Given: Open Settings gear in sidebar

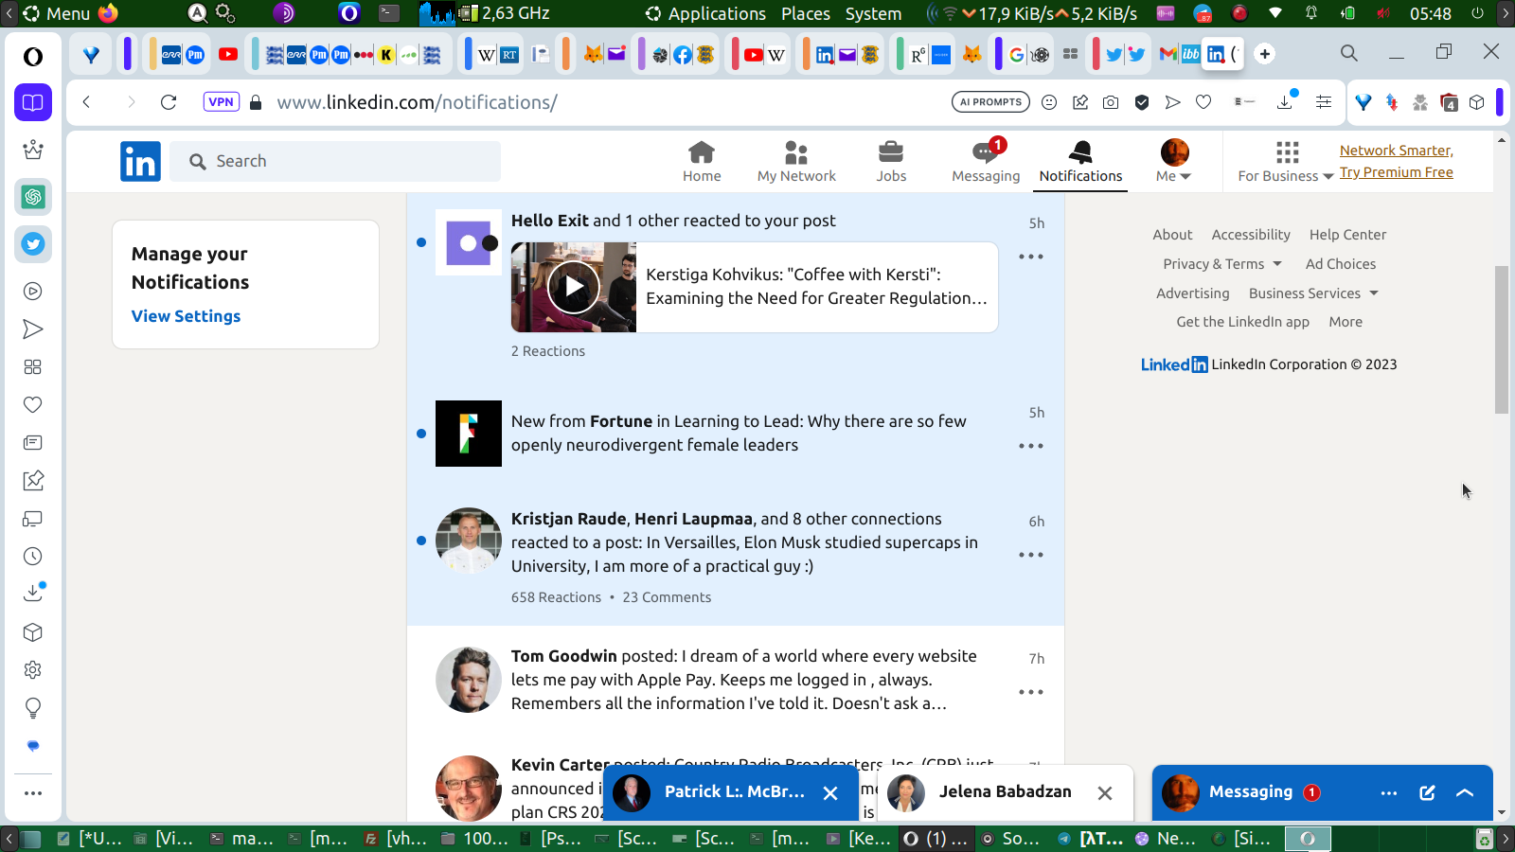Looking at the screenshot, I should click(33, 670).
